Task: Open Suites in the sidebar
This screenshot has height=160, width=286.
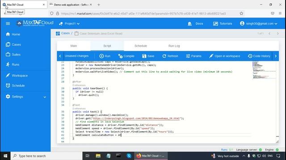Action: (13, 54)
